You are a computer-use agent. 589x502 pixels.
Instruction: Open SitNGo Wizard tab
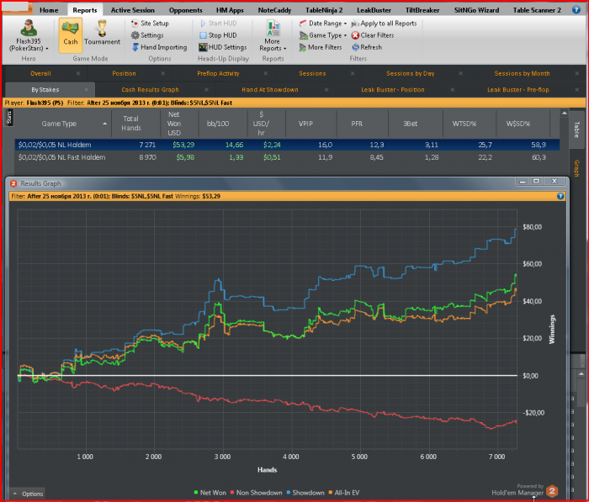point(476,10)
